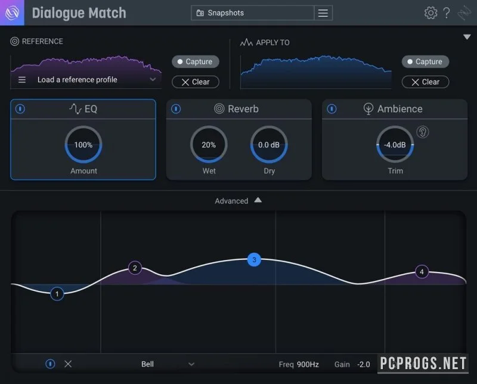Open the Snapshots hamburger menu
Screen dimensions: 477x384
[x=323, y=13]
